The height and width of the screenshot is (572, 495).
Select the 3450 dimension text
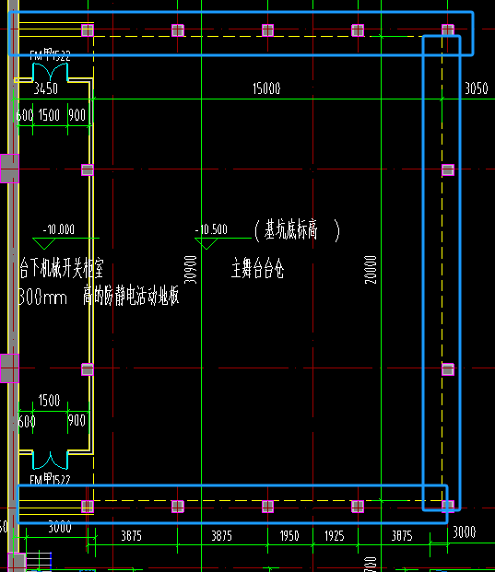pyautogui.click(x=46, y=88)
